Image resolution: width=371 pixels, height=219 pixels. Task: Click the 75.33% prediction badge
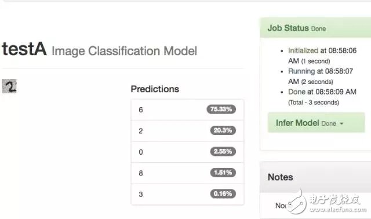221,110
